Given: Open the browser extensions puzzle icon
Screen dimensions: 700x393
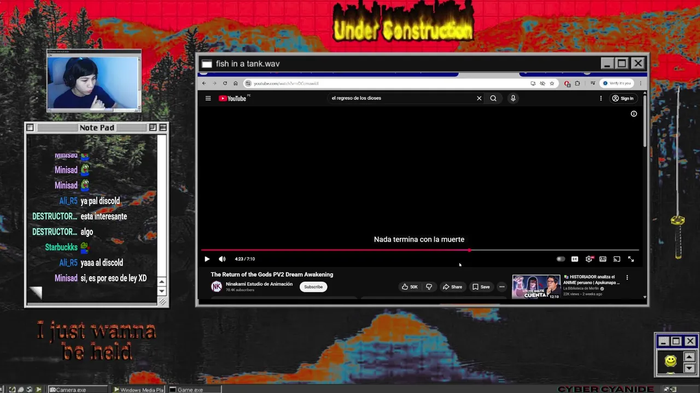Looking at the screenshot, I should (x=577, y=84).
